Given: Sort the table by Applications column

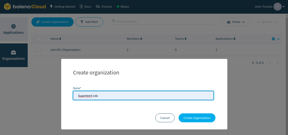Looking at the screenshot, I should click(x=225, y=39).
